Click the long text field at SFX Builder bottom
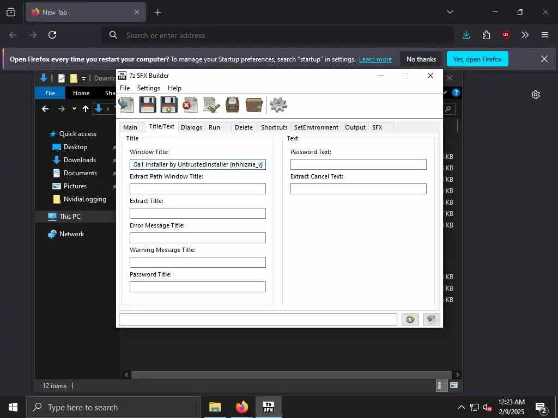 pos(258,319)
